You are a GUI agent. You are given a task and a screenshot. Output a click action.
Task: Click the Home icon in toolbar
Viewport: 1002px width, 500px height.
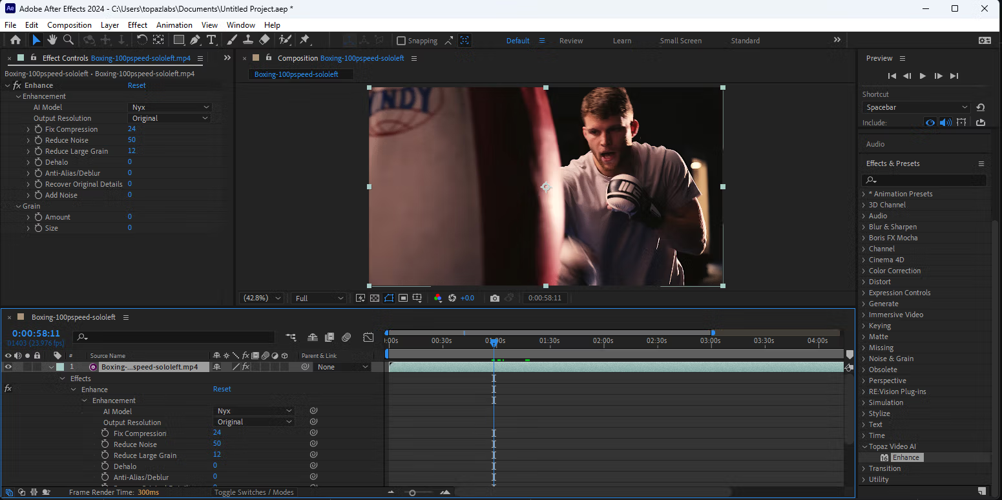pos(16,40)
